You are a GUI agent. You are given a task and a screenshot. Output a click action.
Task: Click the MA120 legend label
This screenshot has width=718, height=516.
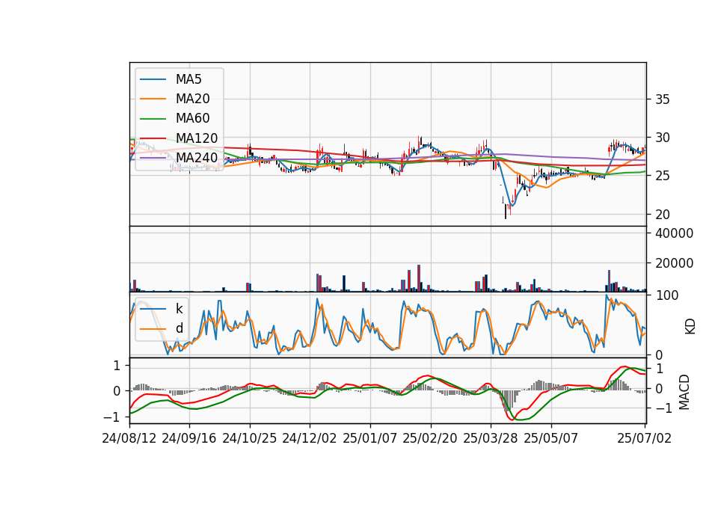[x=197, y=138]
